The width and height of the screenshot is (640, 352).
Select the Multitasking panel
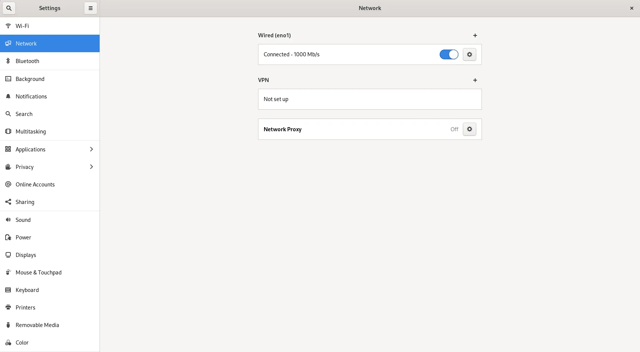pyautogui.click(x=50, y=132)
